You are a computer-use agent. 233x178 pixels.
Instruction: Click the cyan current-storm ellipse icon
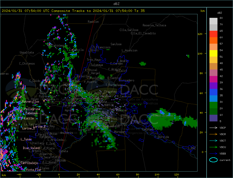tap(213, 160)
